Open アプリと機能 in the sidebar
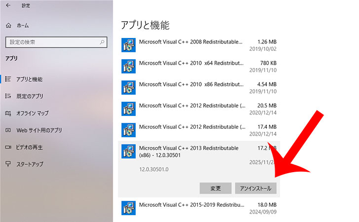This screenshot has width=359, height=222. pos(29,79)
